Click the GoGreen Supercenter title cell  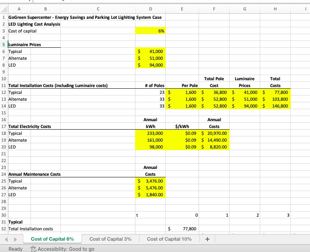(x=85, y=17)
